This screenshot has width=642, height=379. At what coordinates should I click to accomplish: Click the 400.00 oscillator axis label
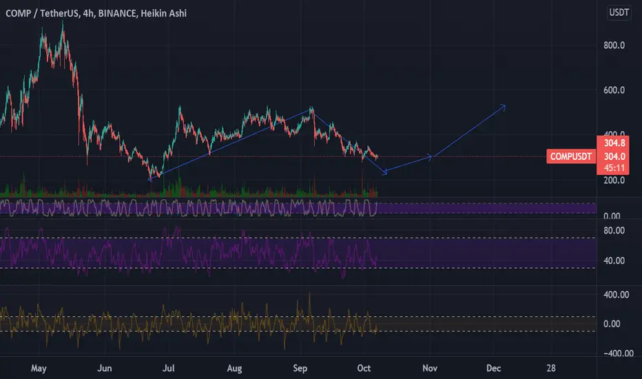[x=617, y=295]
